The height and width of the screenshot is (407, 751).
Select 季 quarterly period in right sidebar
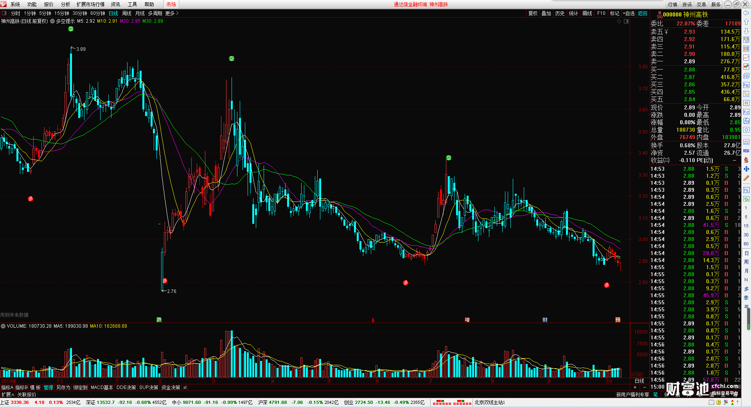(x=746, y=298)
